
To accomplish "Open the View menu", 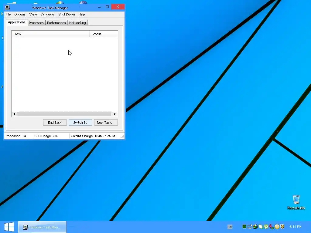I will pos(33,14).
